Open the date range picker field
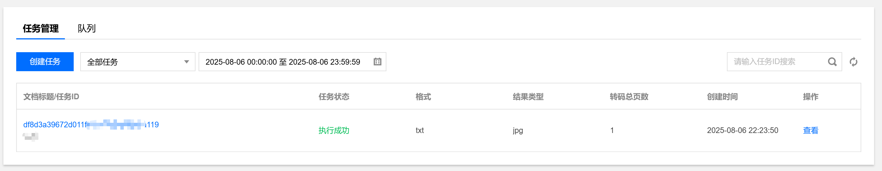The width and height of the screenshot is (882, 171). click(x=292, y=62)
